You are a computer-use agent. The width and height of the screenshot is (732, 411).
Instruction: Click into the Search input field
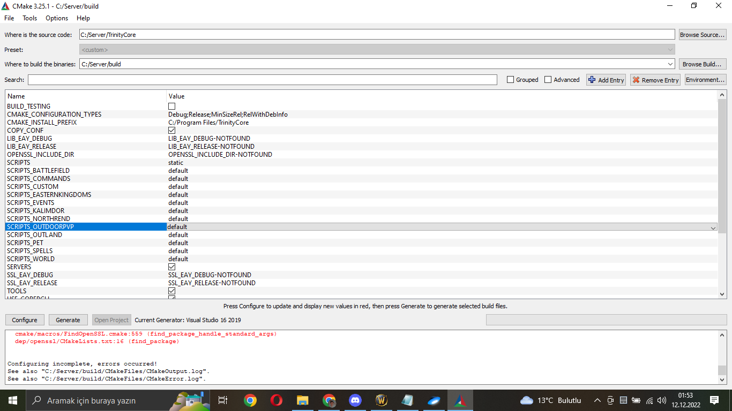pos(263,80)
